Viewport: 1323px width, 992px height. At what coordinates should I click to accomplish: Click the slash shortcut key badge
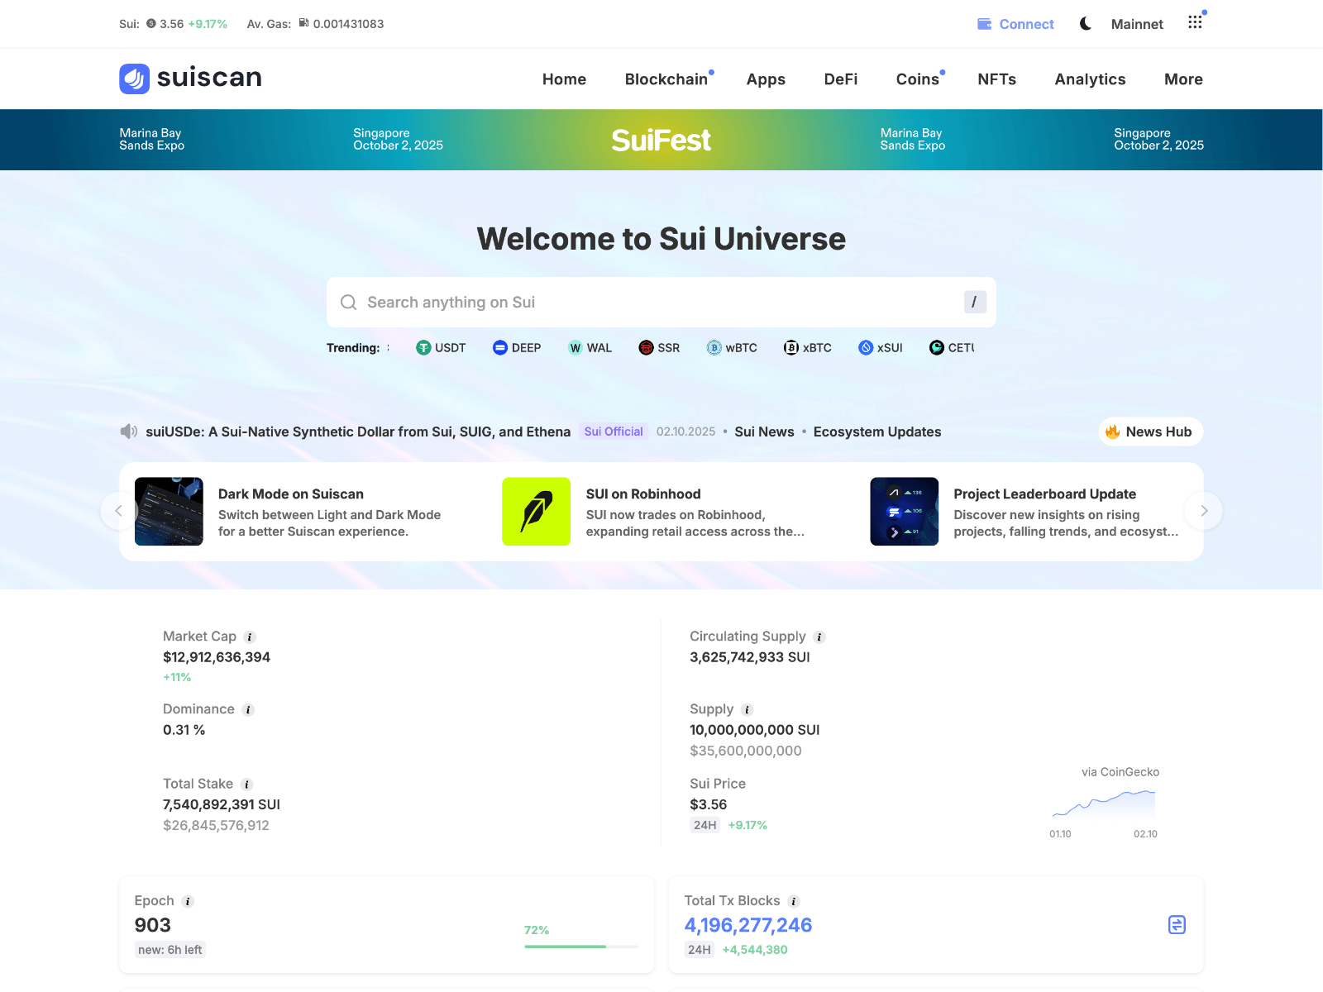(x=975, y=303)
